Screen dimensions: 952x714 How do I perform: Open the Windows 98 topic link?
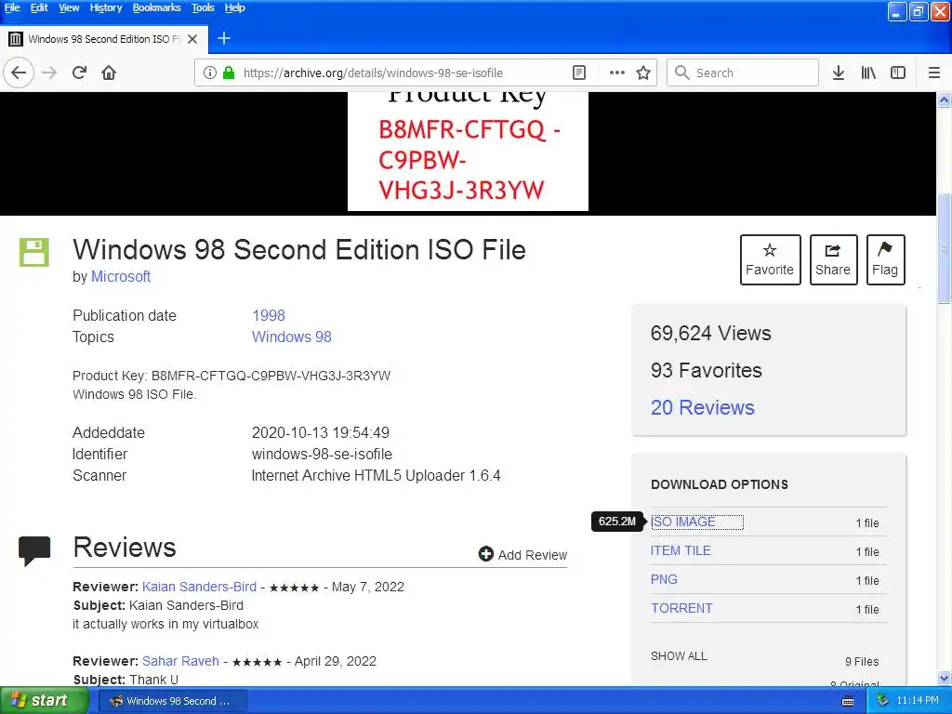click(291, 337)
